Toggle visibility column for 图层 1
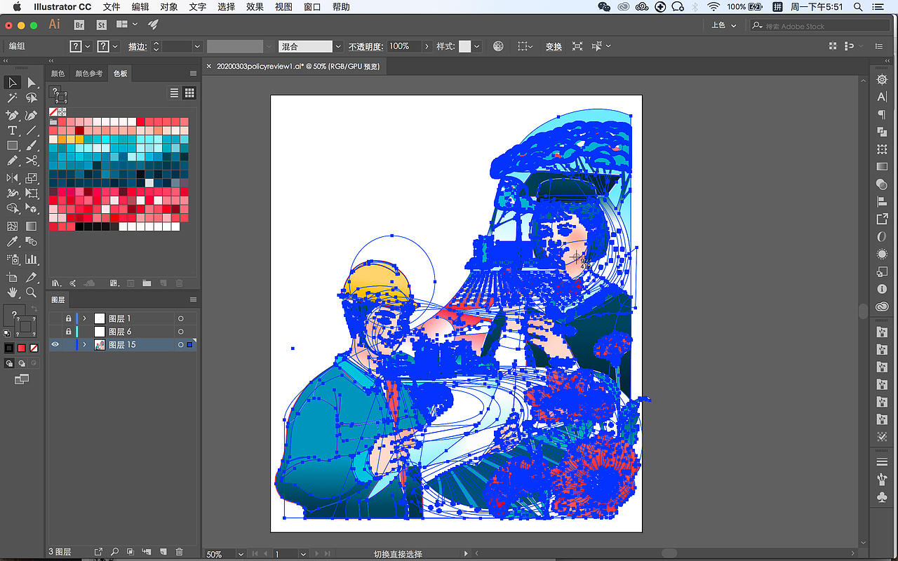 pyautogui.click(x=55, y=318)
